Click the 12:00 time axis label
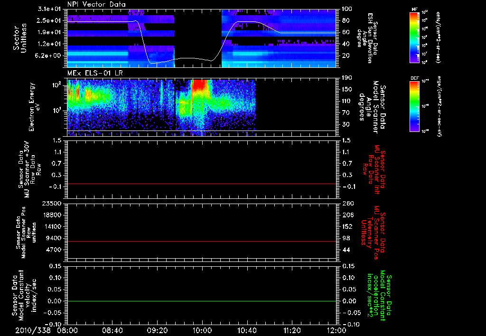486x336 pixels. [x=336, y=330]
